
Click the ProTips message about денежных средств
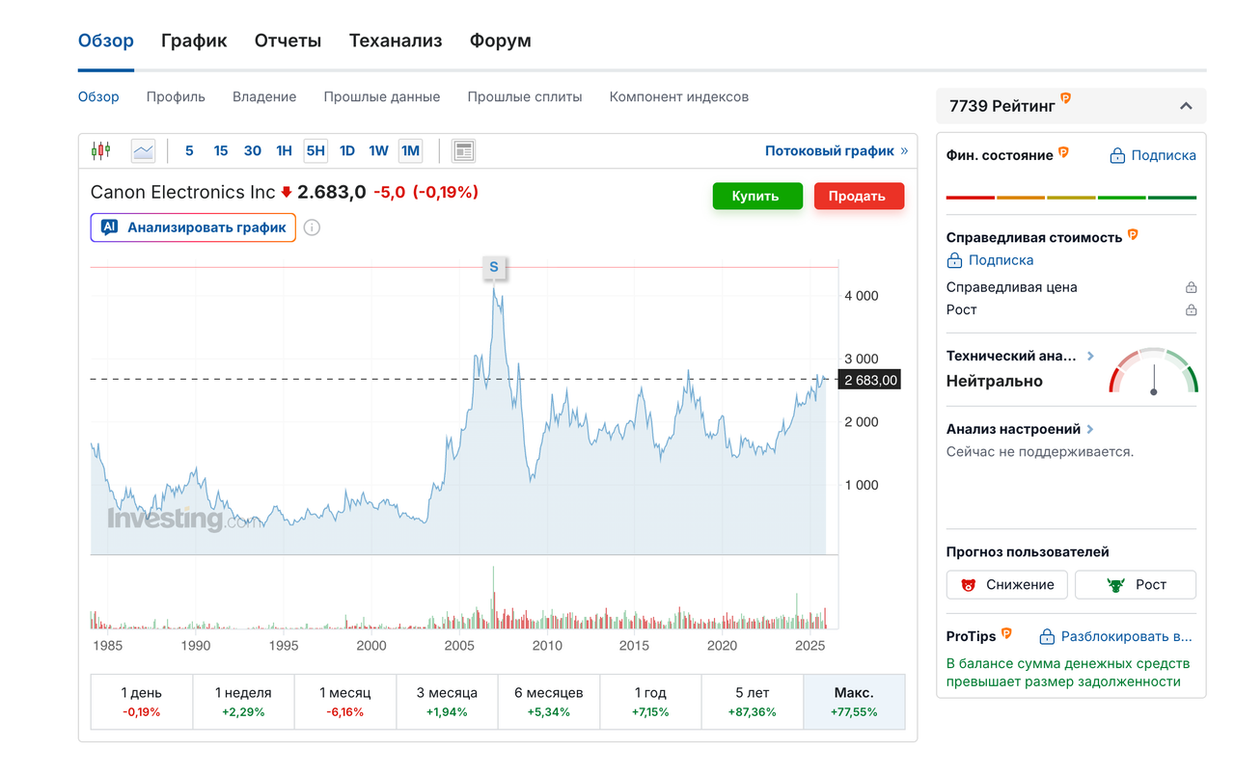(x=1068, y=673)
